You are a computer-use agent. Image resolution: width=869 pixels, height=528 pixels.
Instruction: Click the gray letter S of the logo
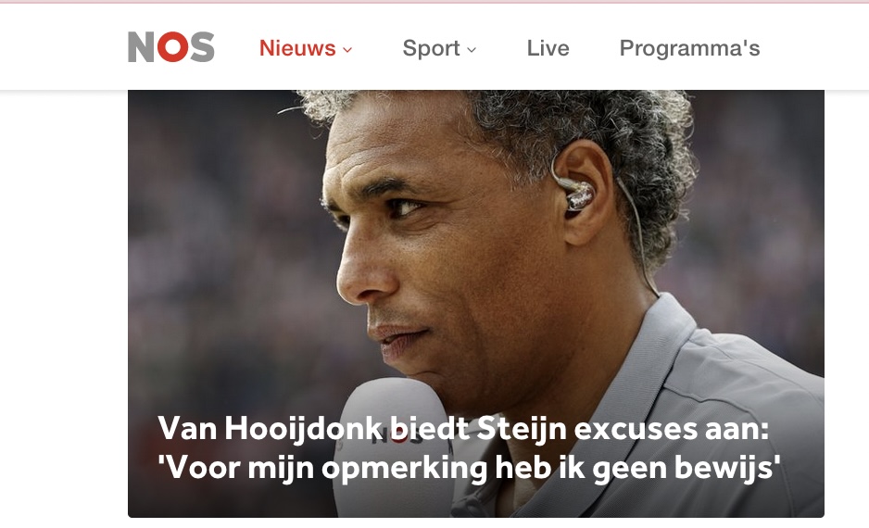tap(202, 47)
